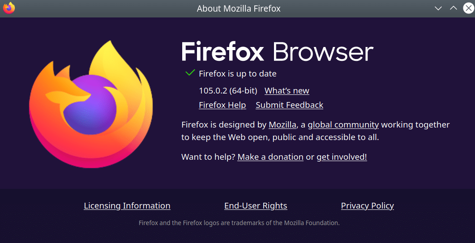The width and height of the screenshot is (475, 243).
Task: Follow the Mozilla link
Action: pos(282,125)
